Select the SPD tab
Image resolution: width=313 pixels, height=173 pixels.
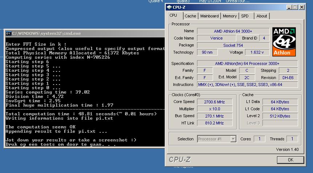(245, 16)
